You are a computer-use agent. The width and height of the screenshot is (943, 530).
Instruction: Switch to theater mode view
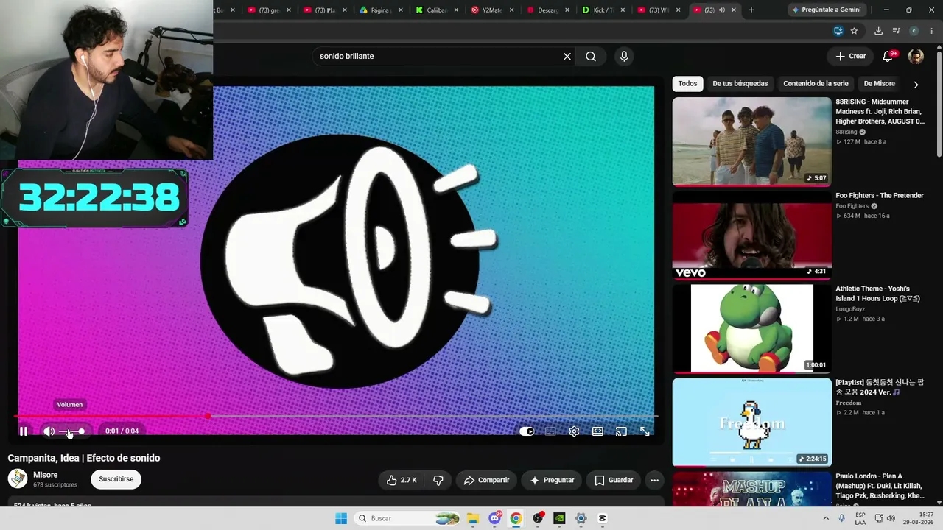coord(597,431)
